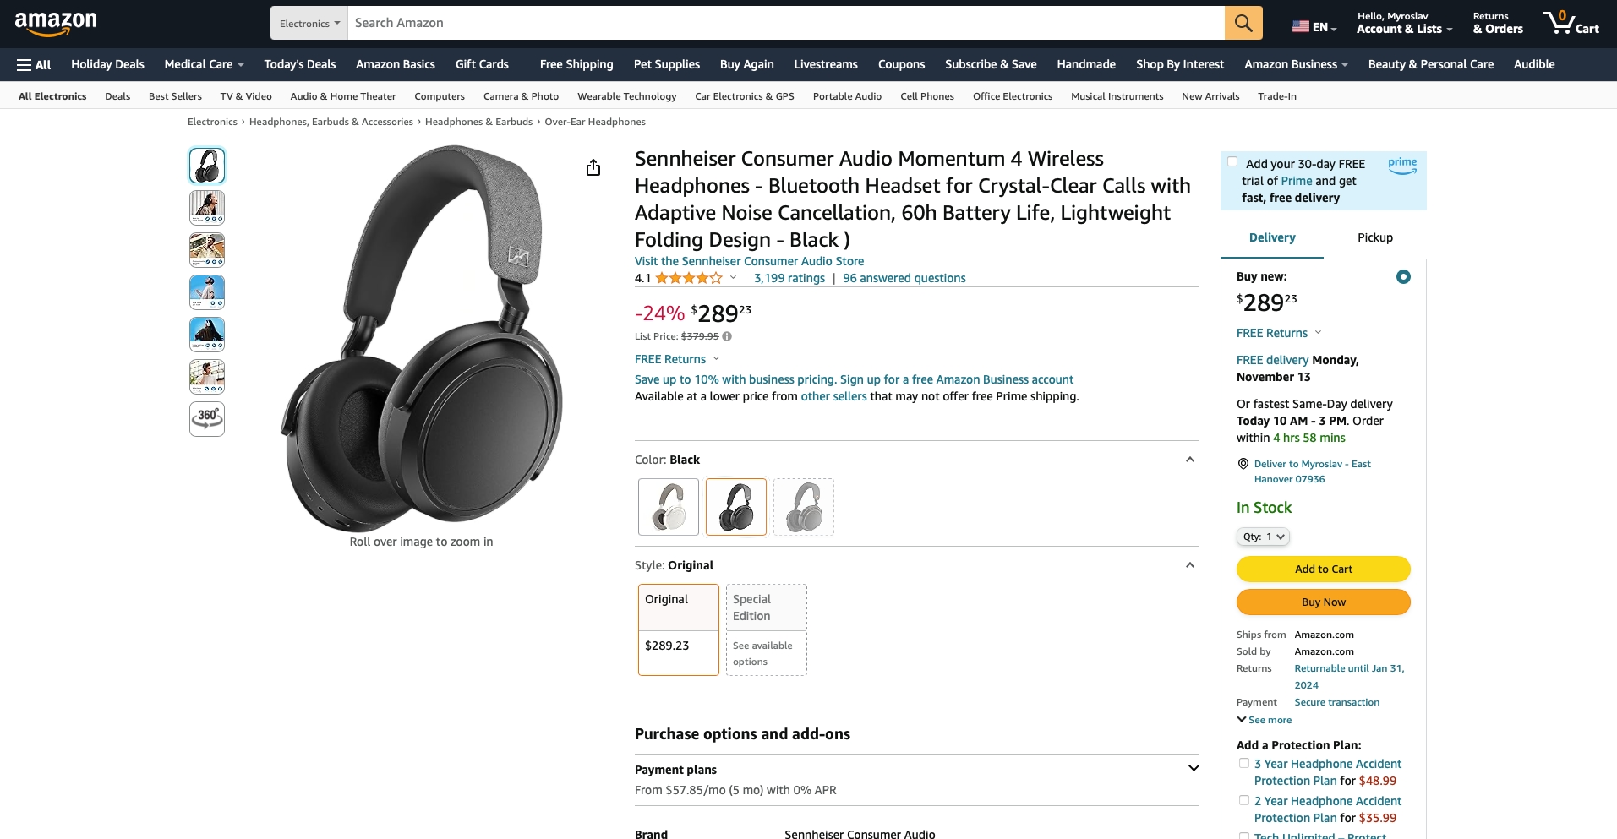This screenshot has height=839, width=1617.
Task: Open the 3,199 ratings link
Action: click(789, 278)
